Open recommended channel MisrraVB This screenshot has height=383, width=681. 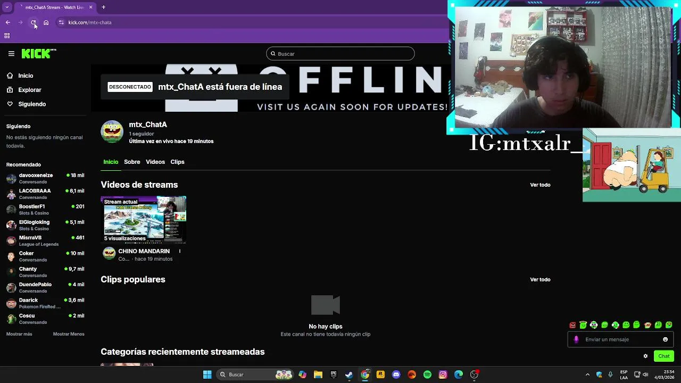(x=45, y=240)
